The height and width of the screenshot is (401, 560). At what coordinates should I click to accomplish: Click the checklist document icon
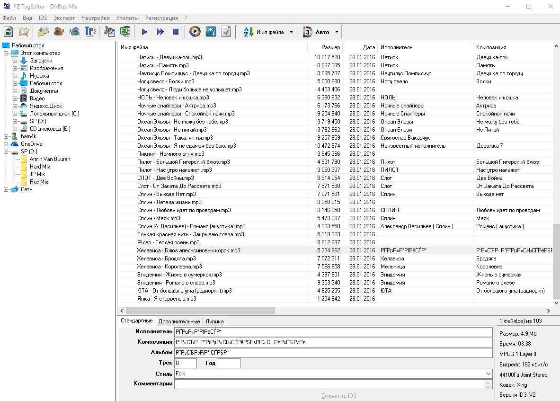(x=226, y=32)
